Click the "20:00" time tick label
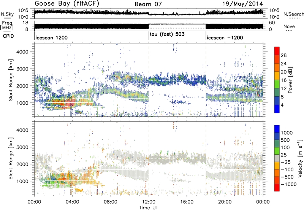 (225, 202)
